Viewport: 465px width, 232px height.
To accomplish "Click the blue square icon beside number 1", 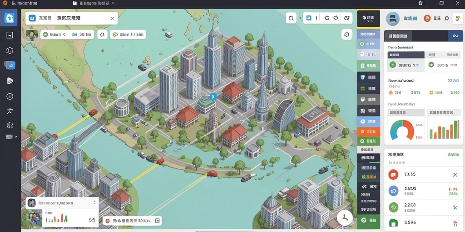I will [309, 18].
